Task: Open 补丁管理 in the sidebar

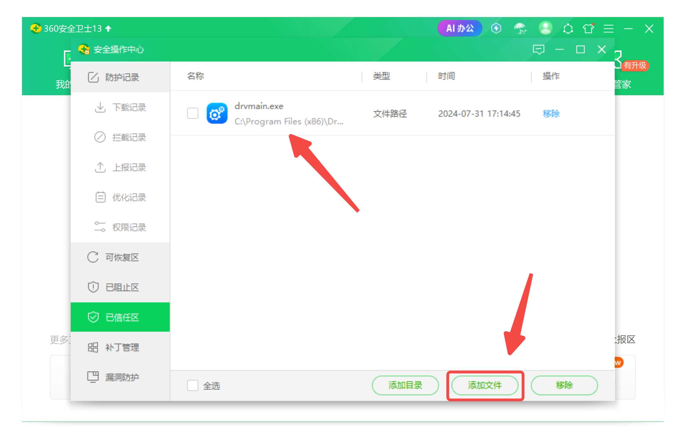Action: click(120, 347)
